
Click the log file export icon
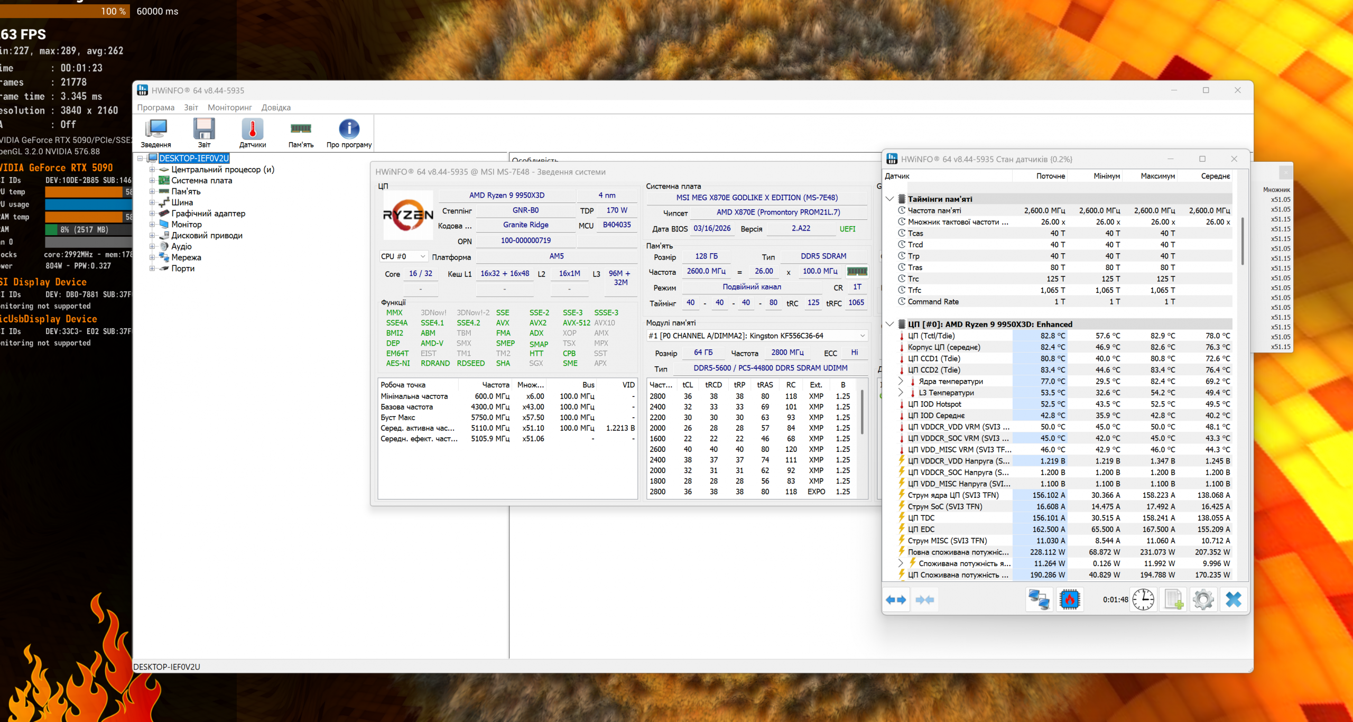[x=1173, y=599]
